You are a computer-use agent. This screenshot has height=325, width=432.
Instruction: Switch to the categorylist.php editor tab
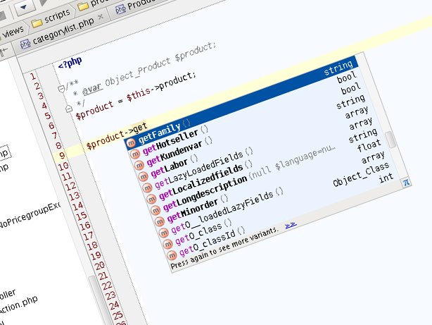click(x=63, y=30)
